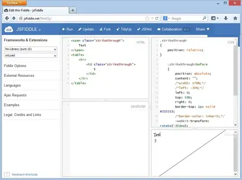The image size is (242, 180).
Task: Click 'position: relative;' in CSS editor
Action: point(186,50)
